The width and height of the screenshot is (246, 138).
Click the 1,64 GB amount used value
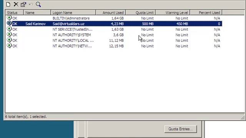click(118, 18)
